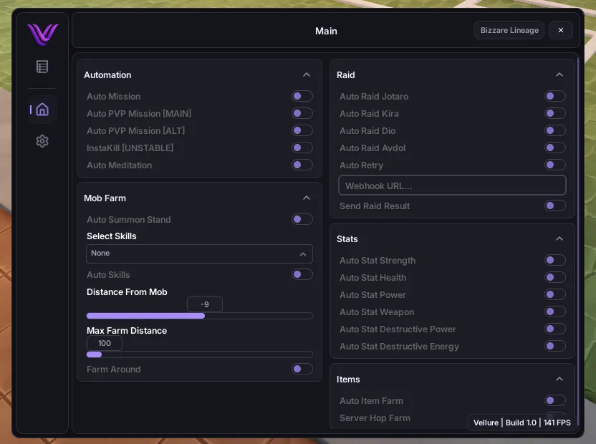Screen dimensions: 596x444
Task: Click the Main title header
Action: click(326, 31)
